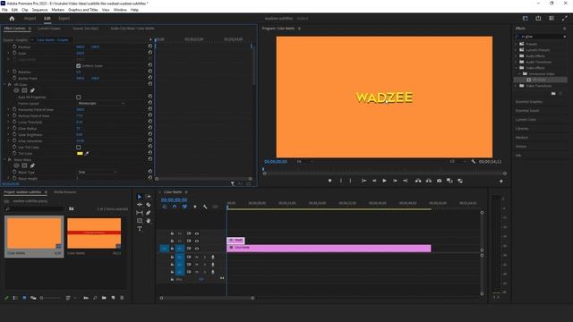Expand Horizontal Field of View property

9,109
